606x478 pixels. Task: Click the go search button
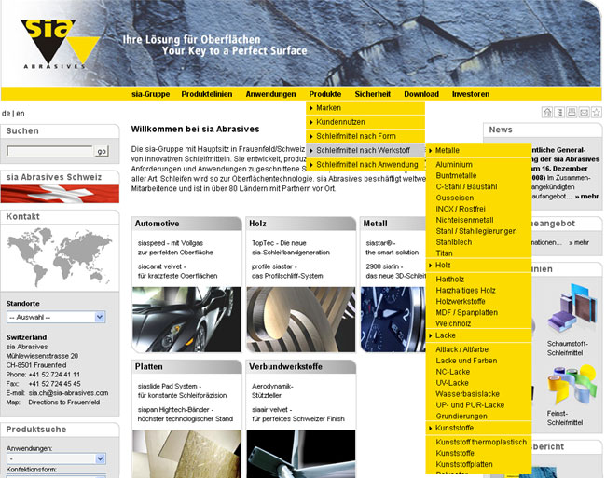click(102, 151)
